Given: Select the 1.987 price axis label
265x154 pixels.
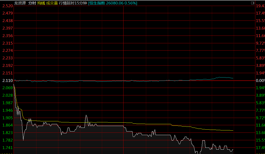Looking at the screenshot, I should tap(7, 103).
